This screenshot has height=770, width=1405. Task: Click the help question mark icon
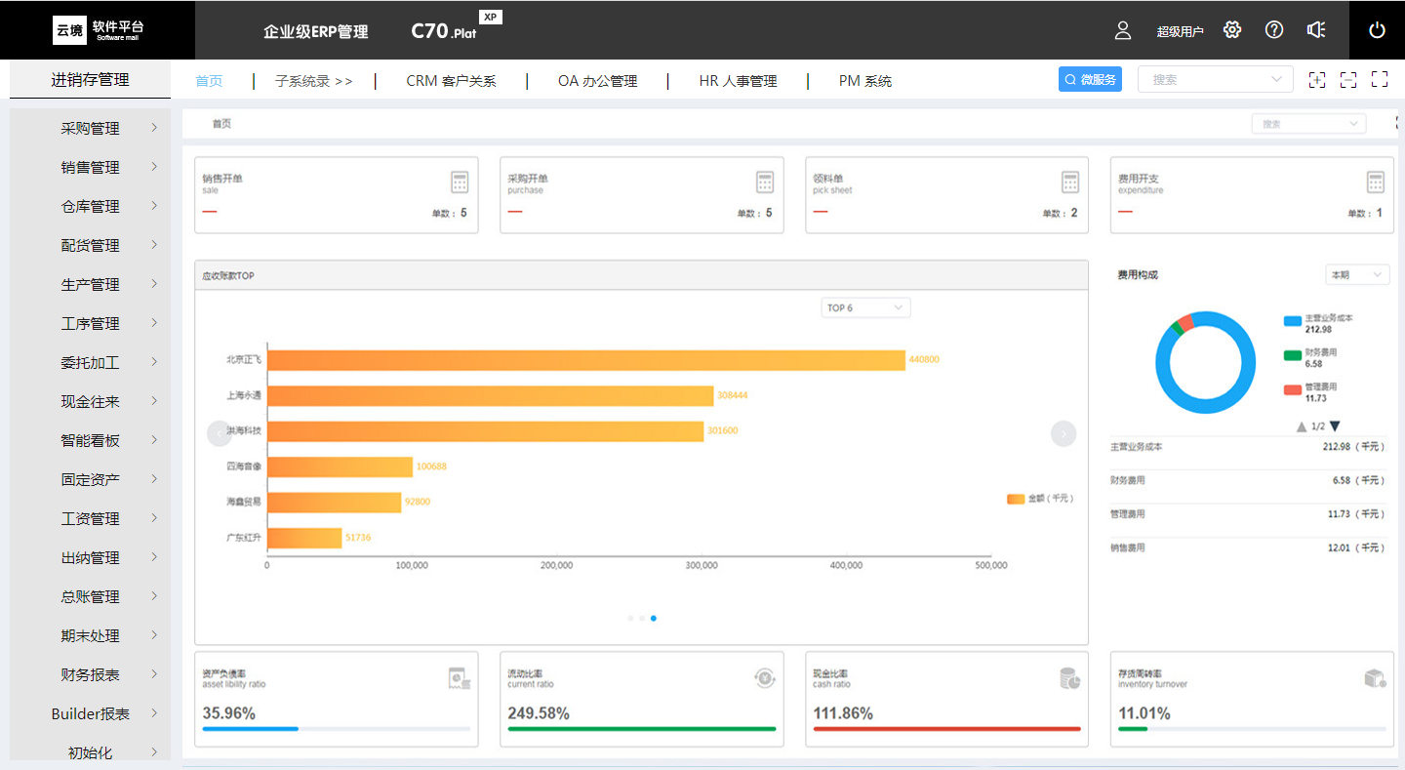click(1274, 30)
